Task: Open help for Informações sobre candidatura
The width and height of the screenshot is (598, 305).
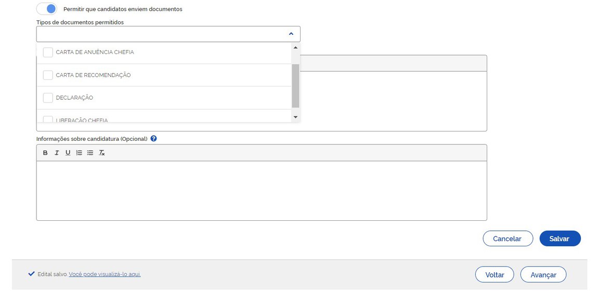Action: click(x=153, y=139)
